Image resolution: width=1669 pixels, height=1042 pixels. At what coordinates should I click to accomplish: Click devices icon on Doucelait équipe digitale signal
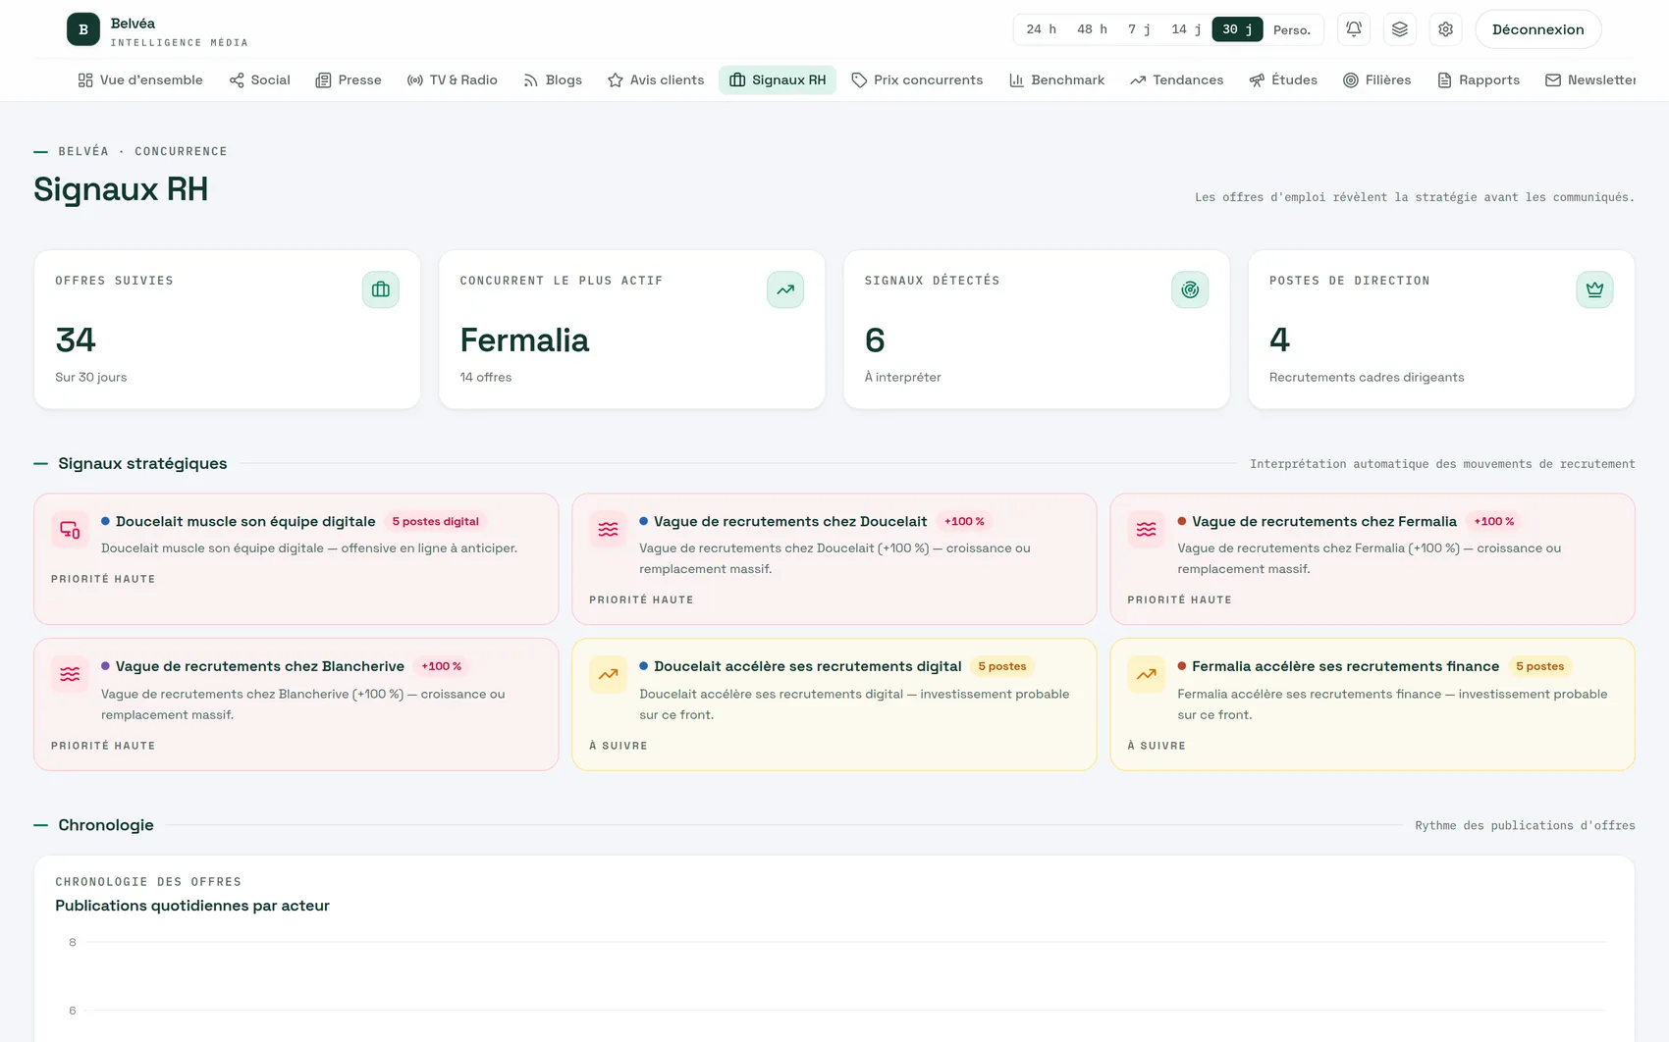click(70, 530)
